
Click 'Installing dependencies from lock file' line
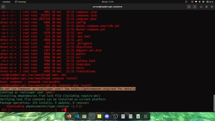pos(50,96)
